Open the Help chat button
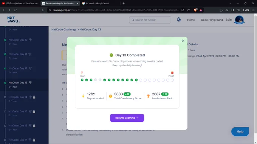257x144 pixels. [240, 132]
